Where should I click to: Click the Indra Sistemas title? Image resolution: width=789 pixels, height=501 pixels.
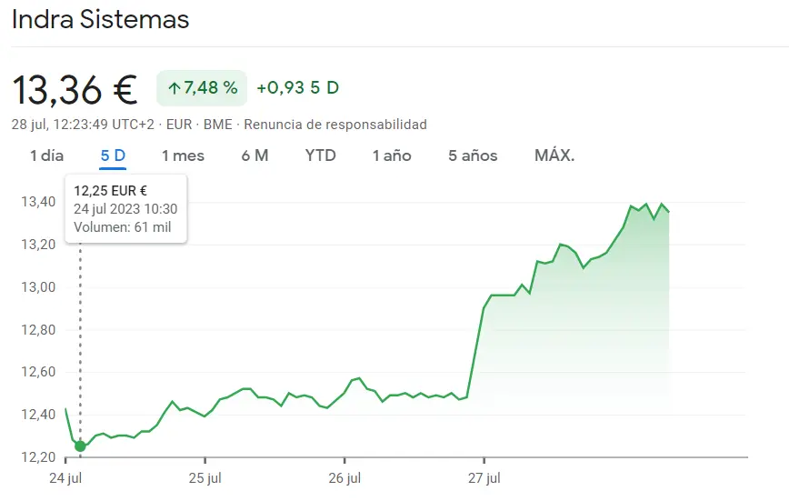100,20
